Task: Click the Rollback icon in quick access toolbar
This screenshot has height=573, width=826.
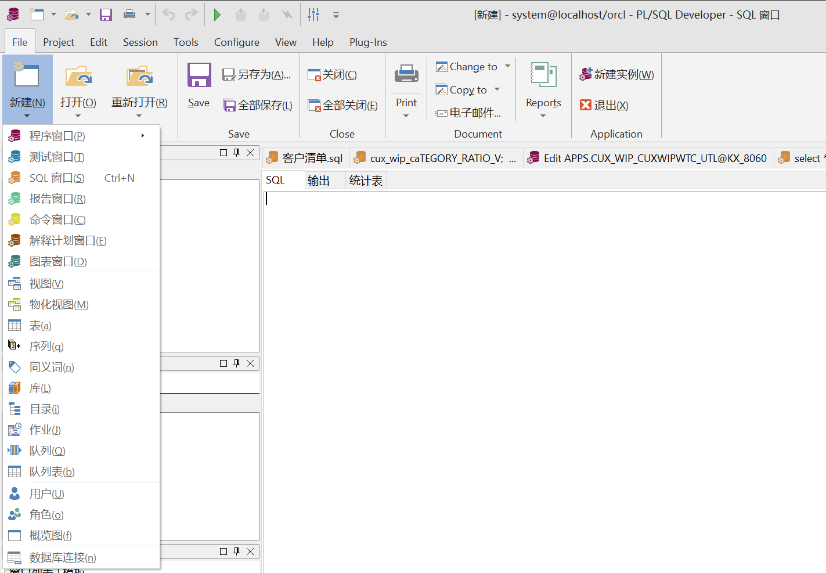Action: pos(264,15)
